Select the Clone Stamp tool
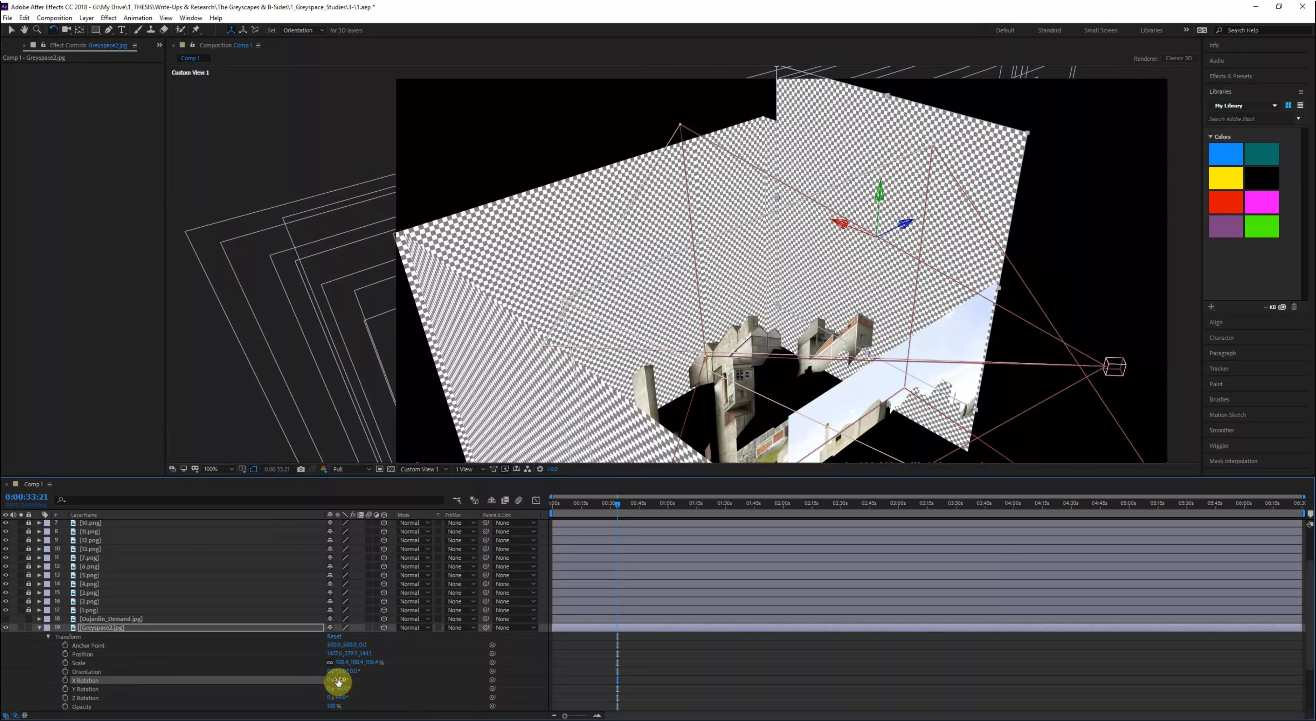1316x721 pixels. pyautogui.click(x=151, y=30)
